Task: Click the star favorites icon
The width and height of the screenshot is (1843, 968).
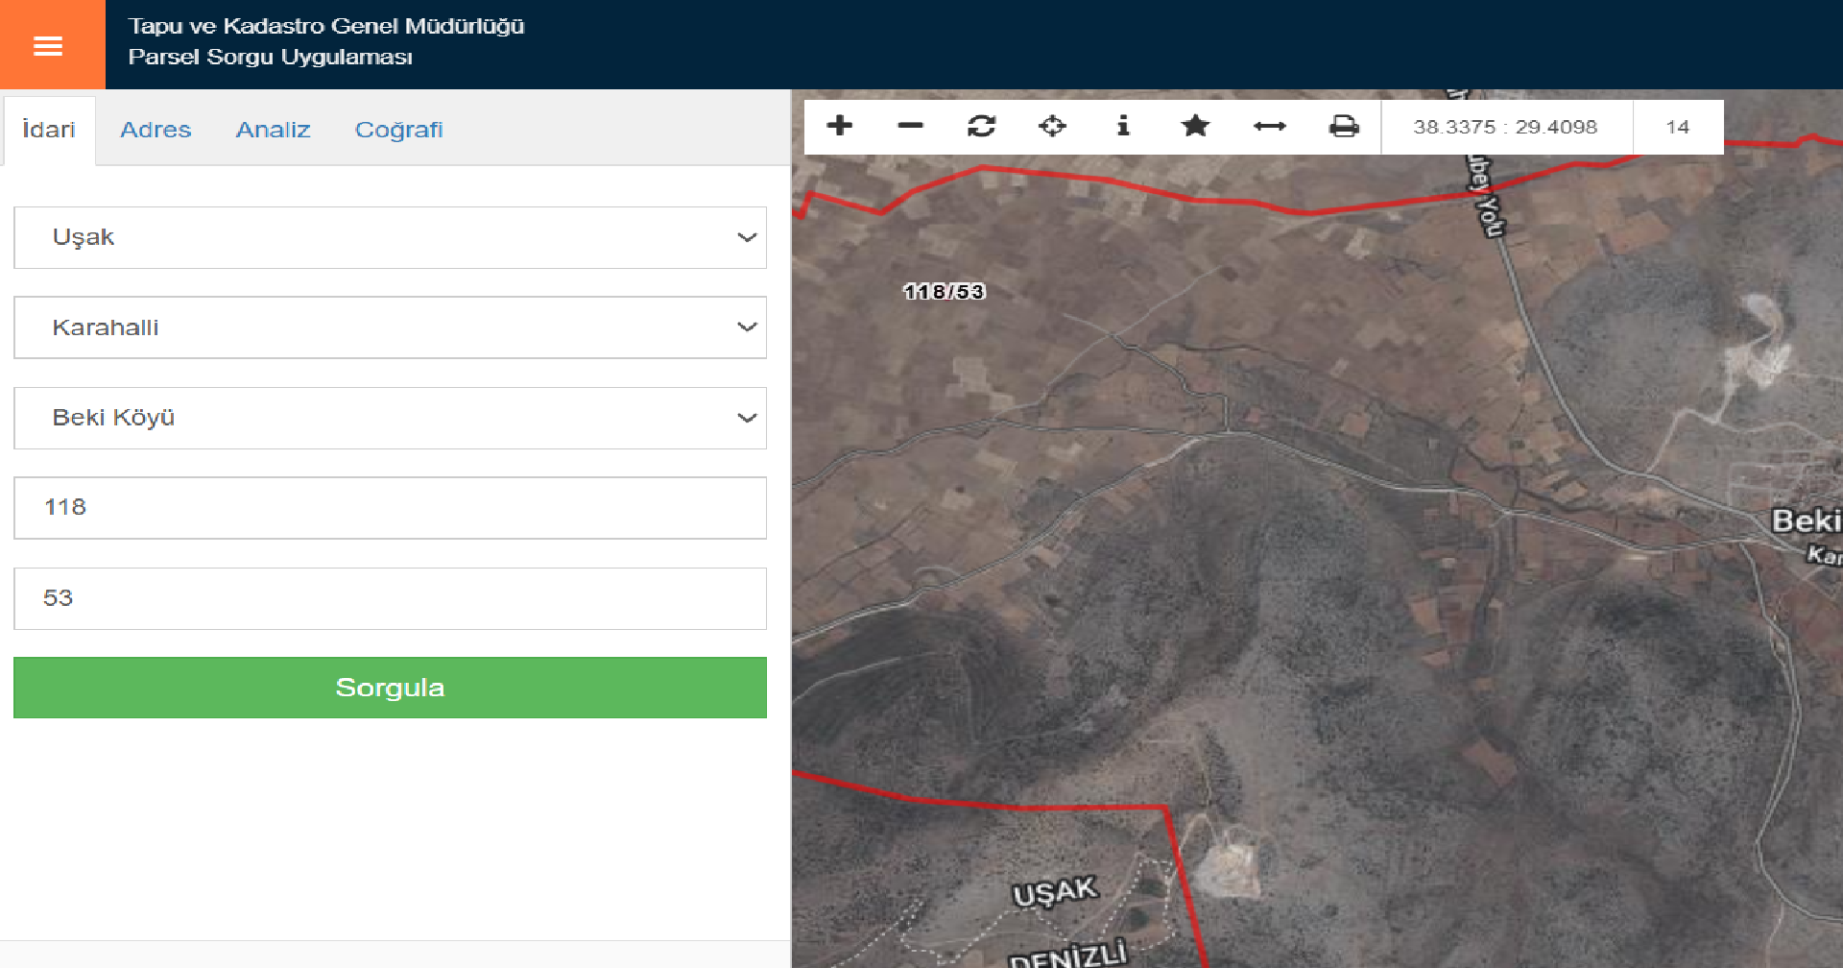Action: (1195, 126)
